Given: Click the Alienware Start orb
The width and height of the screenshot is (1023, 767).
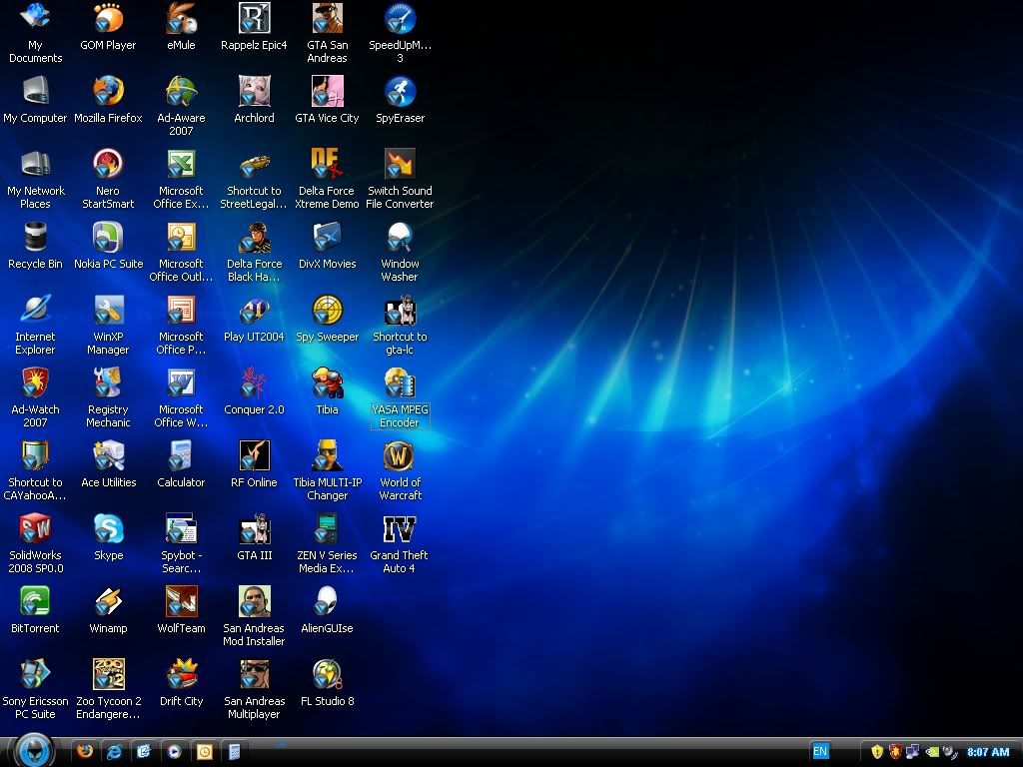Looking at the screenshot, I should pyautogui.click(x=34, y=751).
